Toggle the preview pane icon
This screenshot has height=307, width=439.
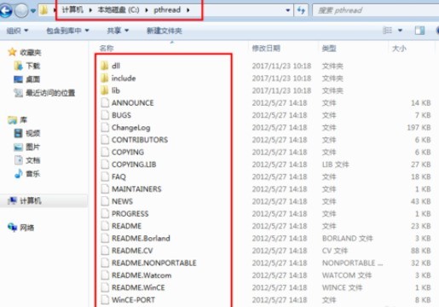pyautogui.click(x=419, y=30)
